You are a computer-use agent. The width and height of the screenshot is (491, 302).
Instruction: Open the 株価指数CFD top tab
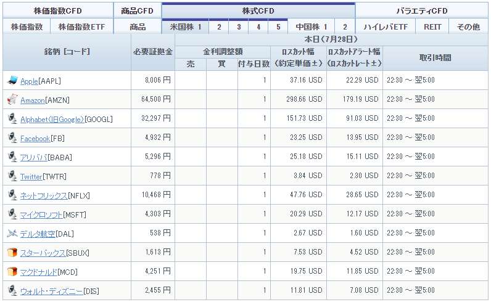(x=58, y=10)
